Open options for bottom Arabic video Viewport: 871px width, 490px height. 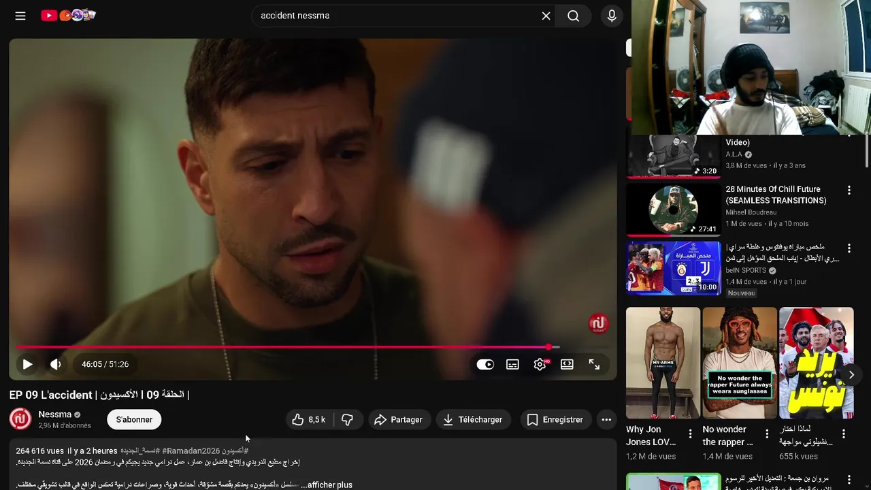tap(849, 480)
